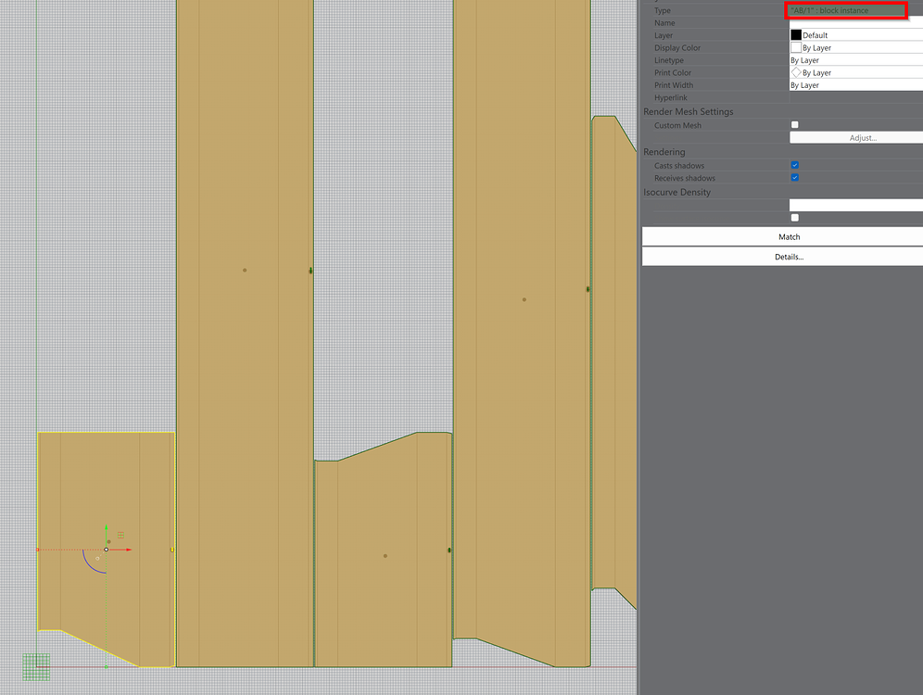Click the Match button
The image size is (923, 695).
click(x=782, y=236)
